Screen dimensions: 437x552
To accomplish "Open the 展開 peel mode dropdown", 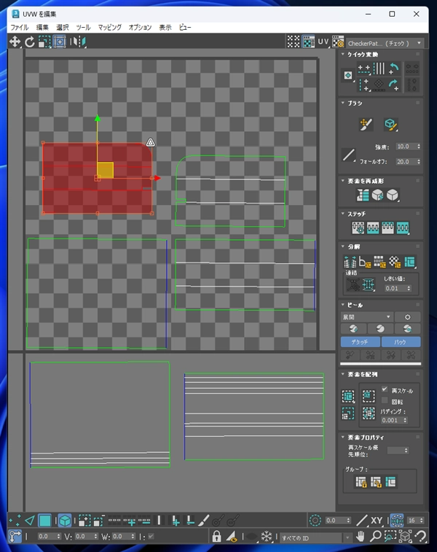I will coord(366,317).
